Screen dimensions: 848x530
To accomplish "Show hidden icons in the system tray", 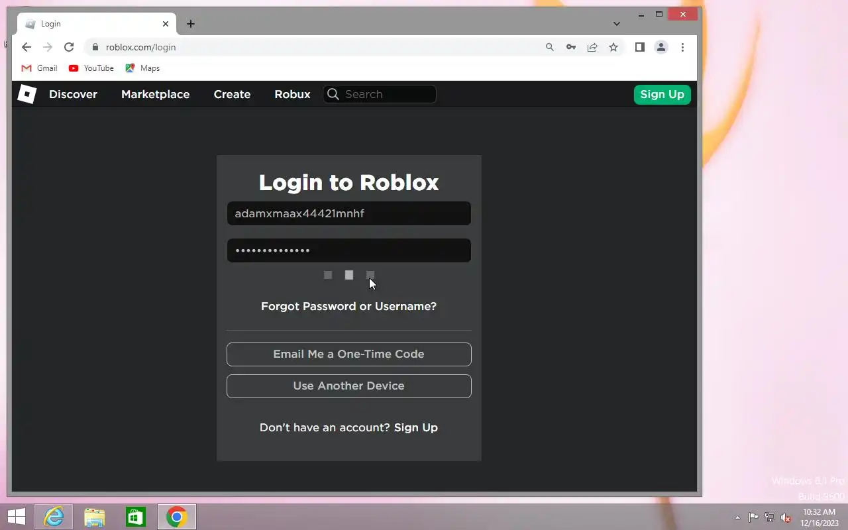I will [x=737, y=517].
